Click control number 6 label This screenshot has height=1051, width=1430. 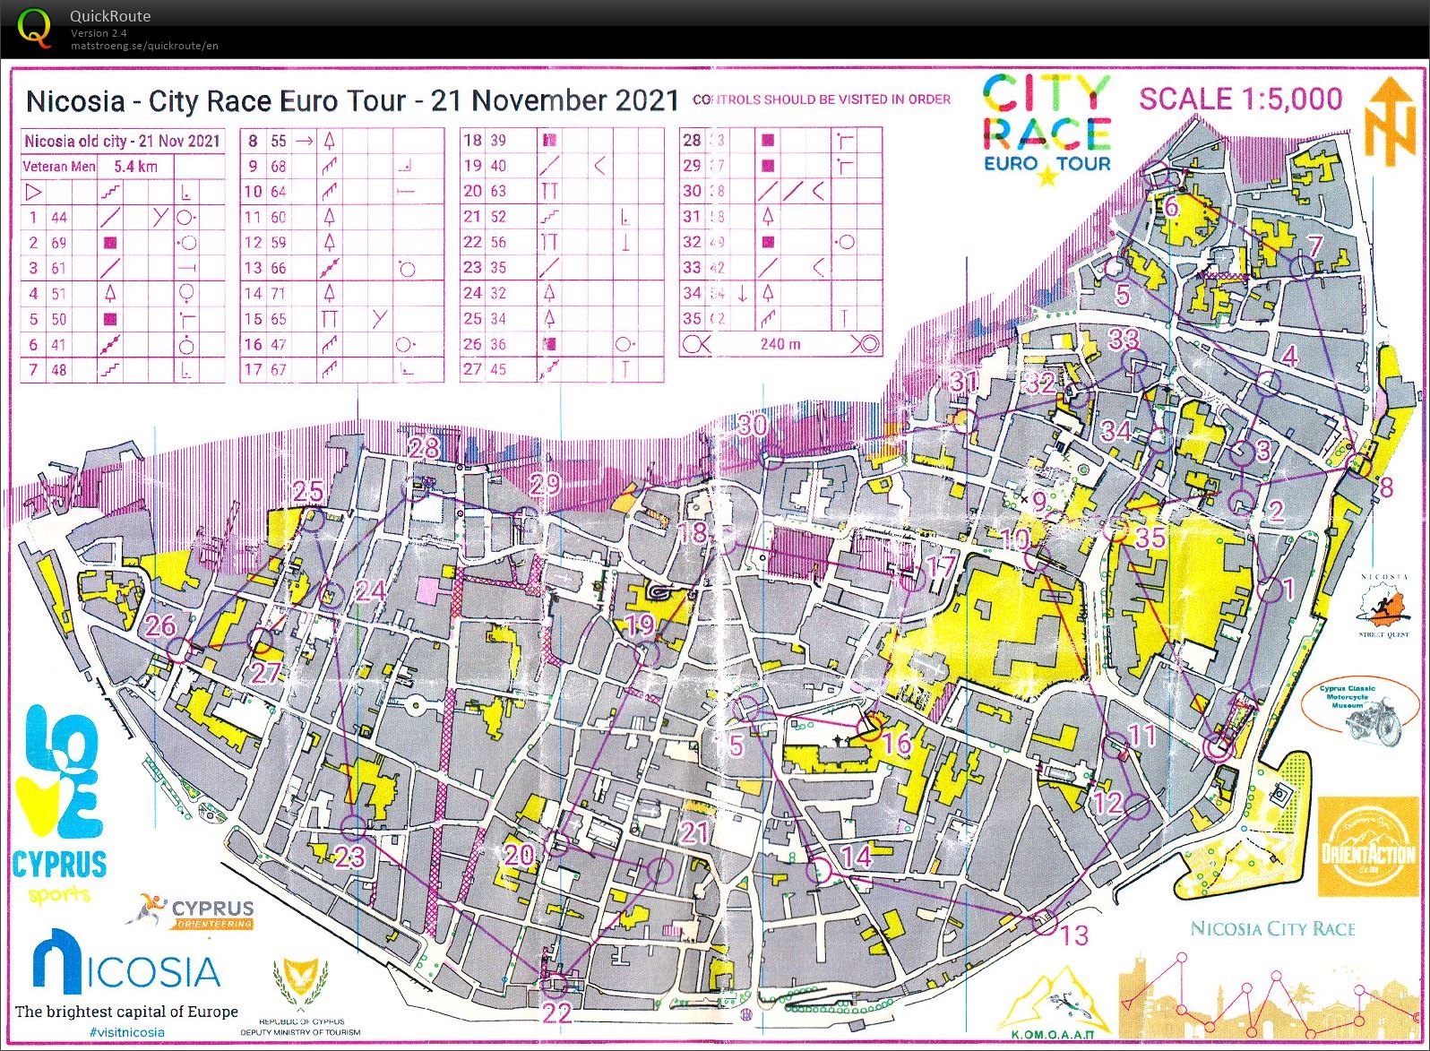point(1171,206)
